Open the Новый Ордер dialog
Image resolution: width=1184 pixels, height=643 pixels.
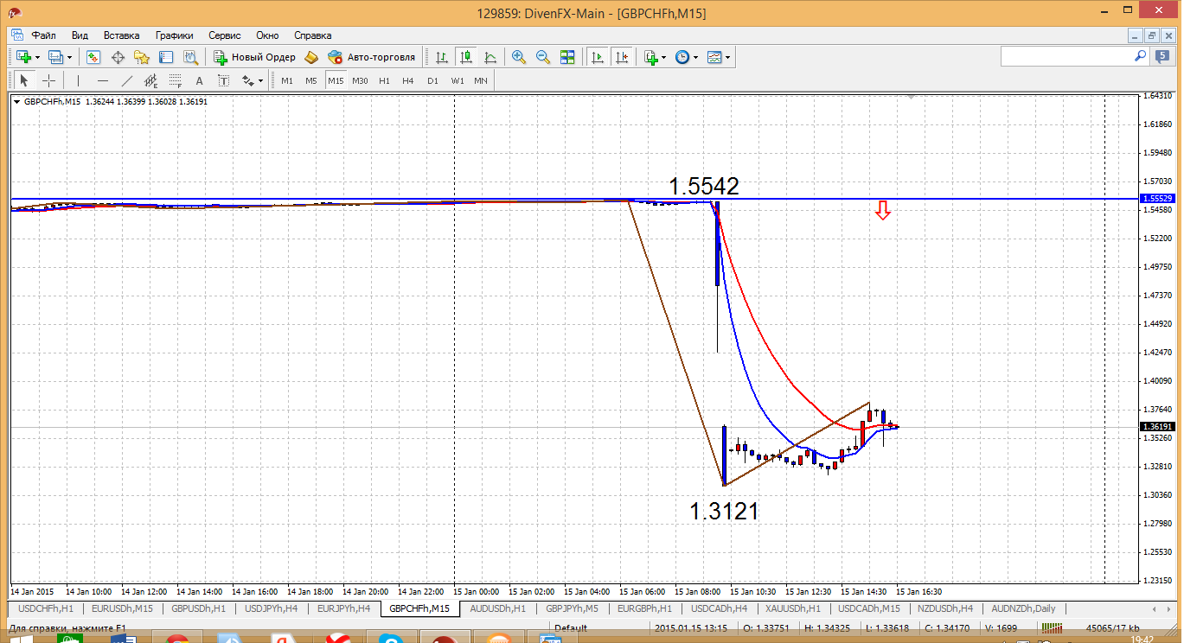coord(254,57)
